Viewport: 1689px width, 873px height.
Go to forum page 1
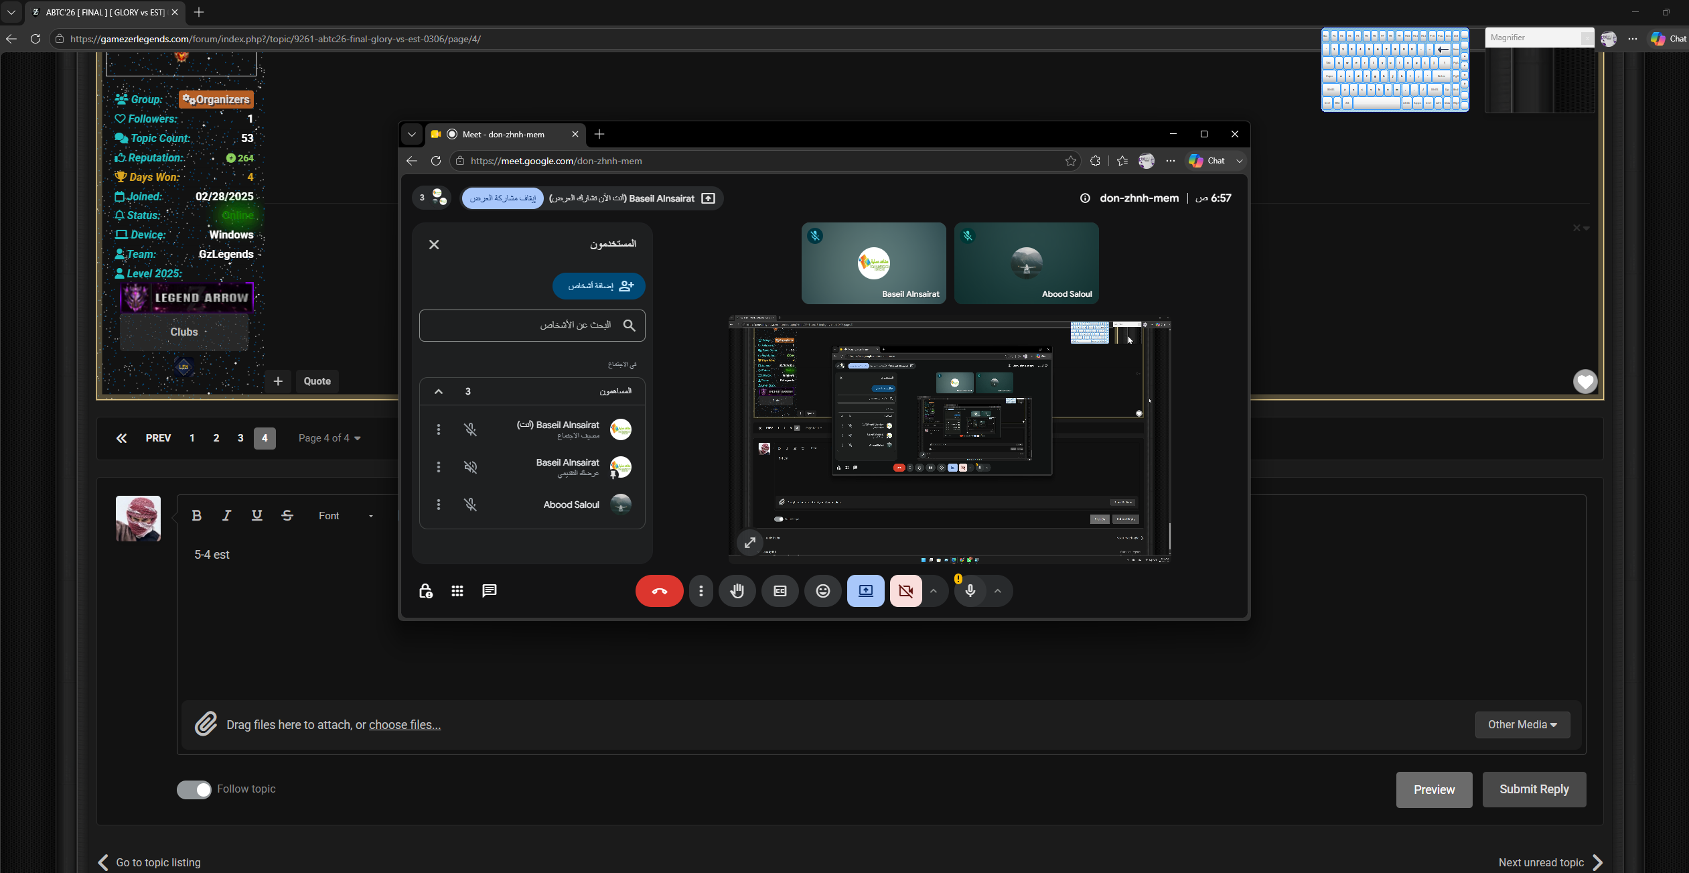(192, 438)
